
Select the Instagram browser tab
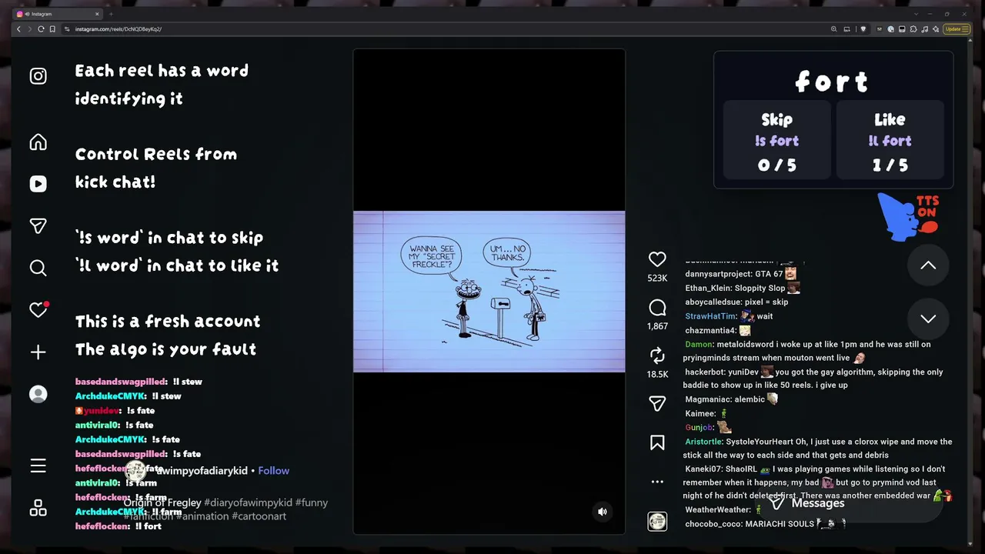[x=58, y=14]
